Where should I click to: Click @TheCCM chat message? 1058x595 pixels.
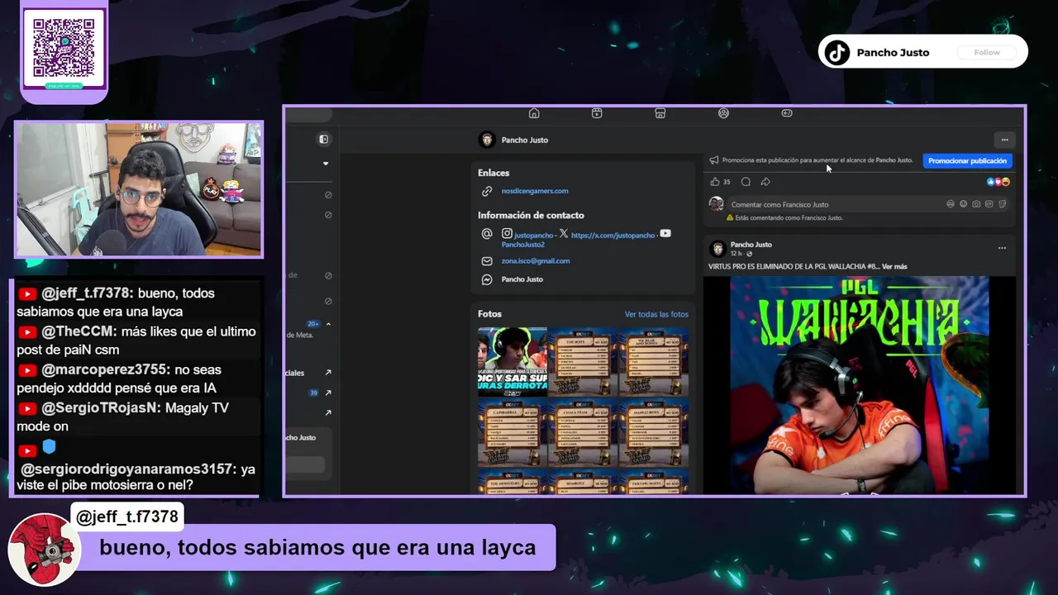(x=136, y=340)
